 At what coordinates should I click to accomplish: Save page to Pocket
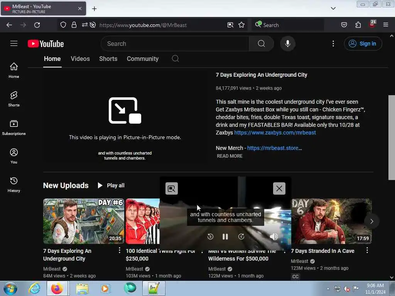344,25
